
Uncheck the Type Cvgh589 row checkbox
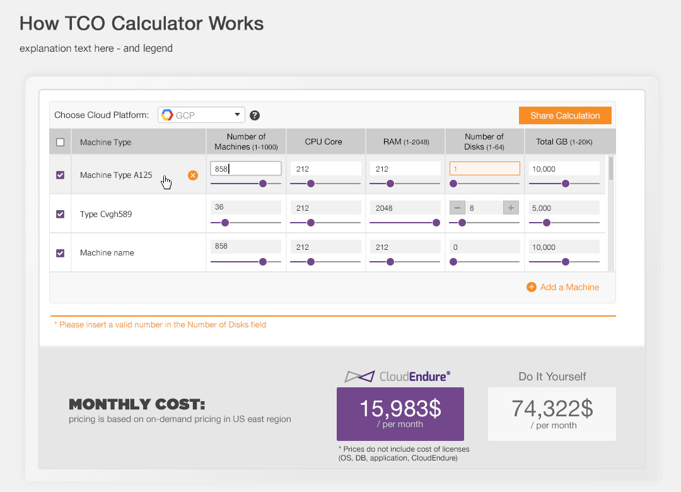[61, 214]
